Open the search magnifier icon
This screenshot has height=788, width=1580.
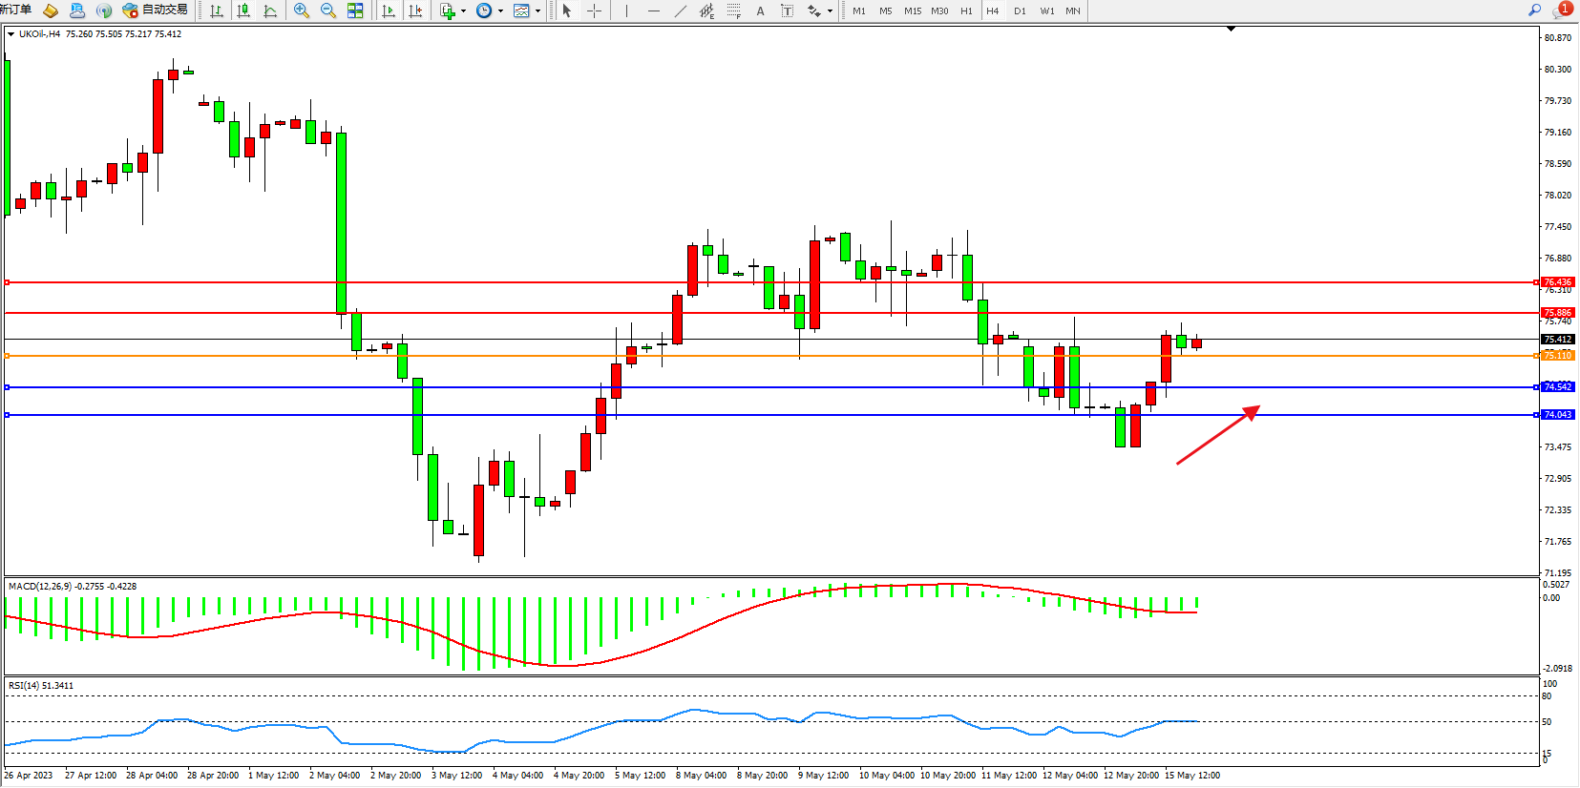[x=1534, y=10]
